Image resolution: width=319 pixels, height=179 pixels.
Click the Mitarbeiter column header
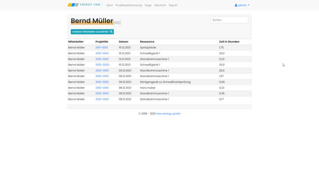click(76, 42)
